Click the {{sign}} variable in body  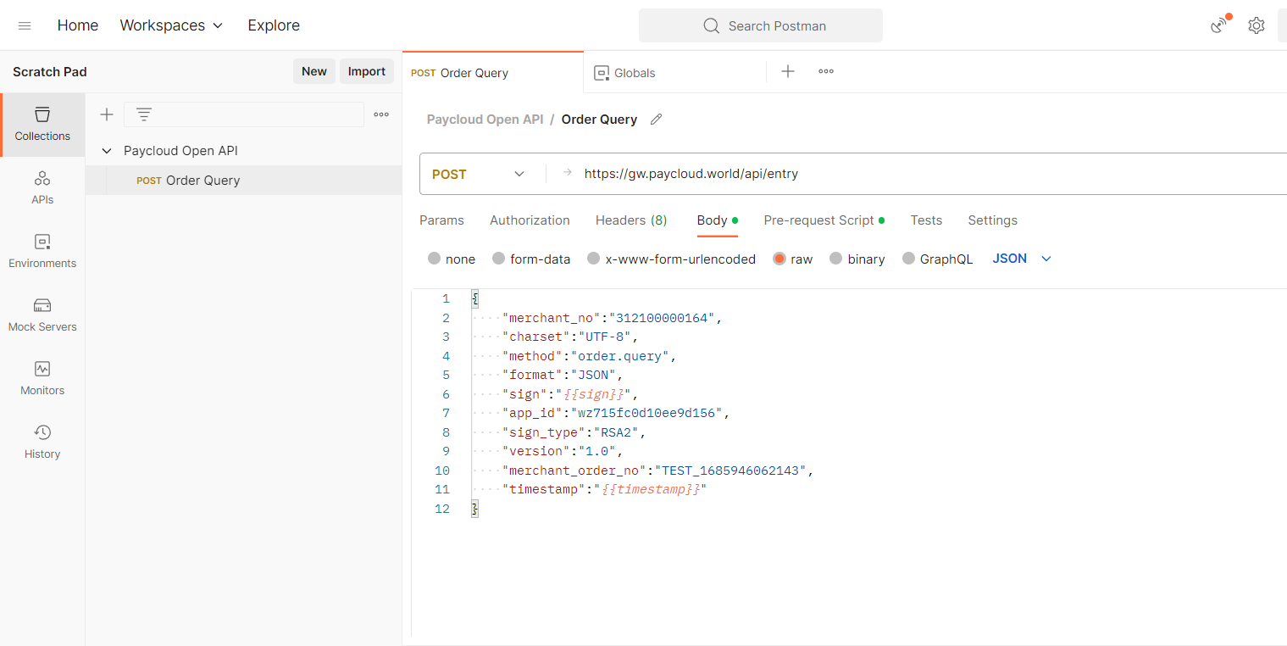click(x=592, y=394)
